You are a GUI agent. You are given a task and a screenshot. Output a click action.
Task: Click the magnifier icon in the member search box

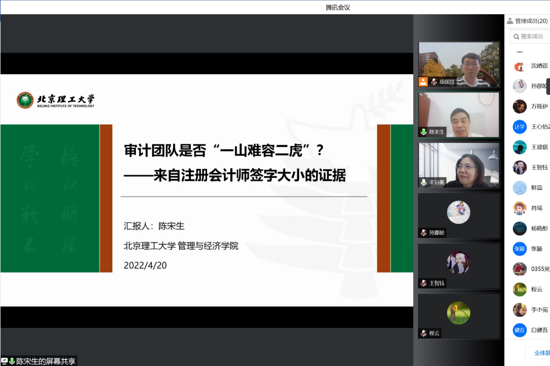click(516, 36)
